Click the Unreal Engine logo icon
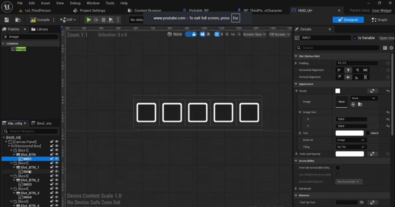Viewport: 395px width, 207px height. click(x=7, y=7)
